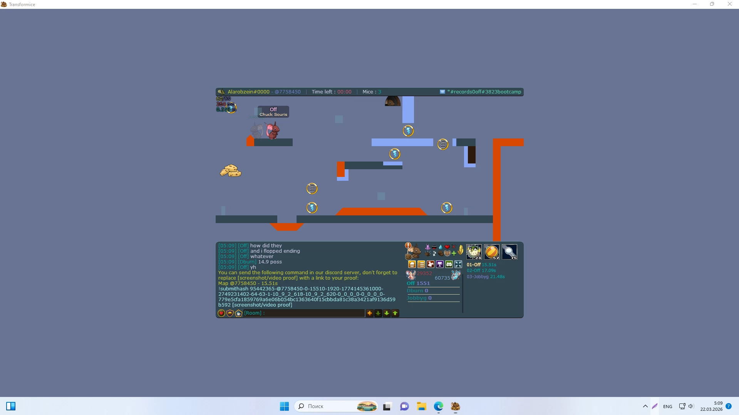Select the red heart kiss emote
Image resolution: width=739 pixels, height=415 pixels.
447,247
